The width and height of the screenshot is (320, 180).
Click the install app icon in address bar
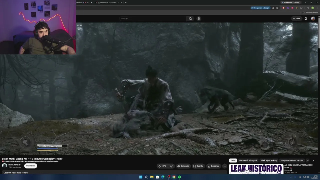point(273,8)
